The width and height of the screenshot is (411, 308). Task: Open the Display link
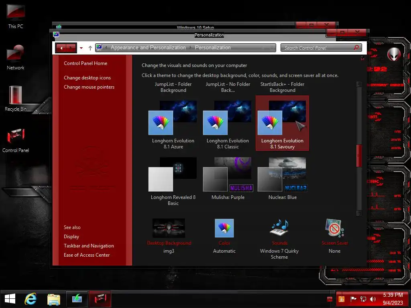click(x=71, y=237)
